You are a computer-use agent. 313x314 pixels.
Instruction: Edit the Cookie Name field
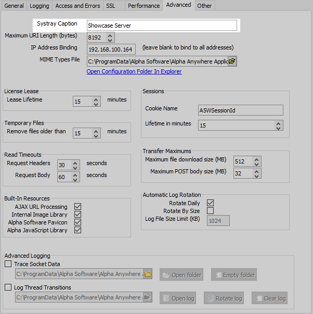point(241,110)
